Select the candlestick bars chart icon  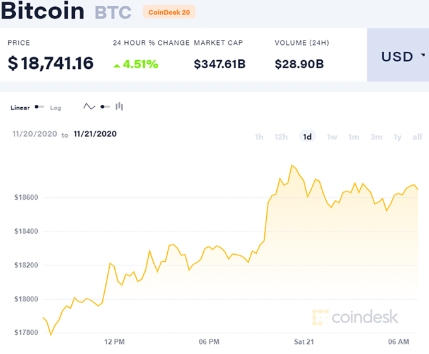pos(119,107)
